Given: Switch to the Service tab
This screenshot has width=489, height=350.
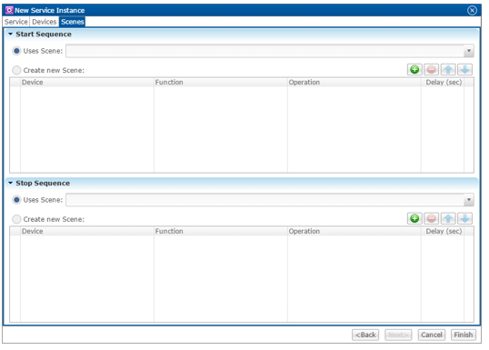Looking at the screenshot, I should click(16, 22).
